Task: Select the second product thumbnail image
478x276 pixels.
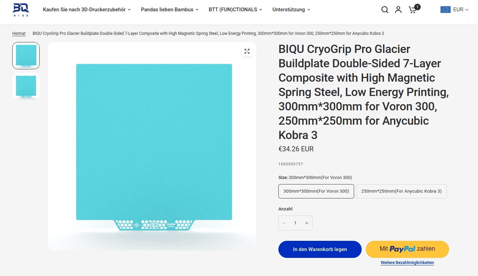Action: click(26, 86)
